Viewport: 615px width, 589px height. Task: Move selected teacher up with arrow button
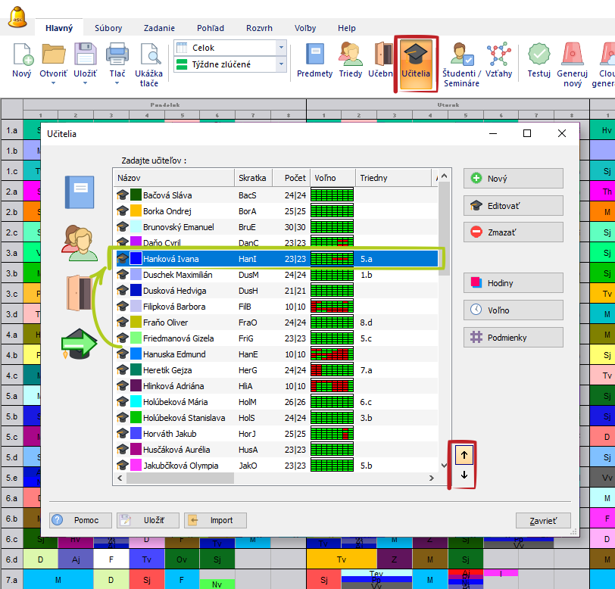point(464,454)
